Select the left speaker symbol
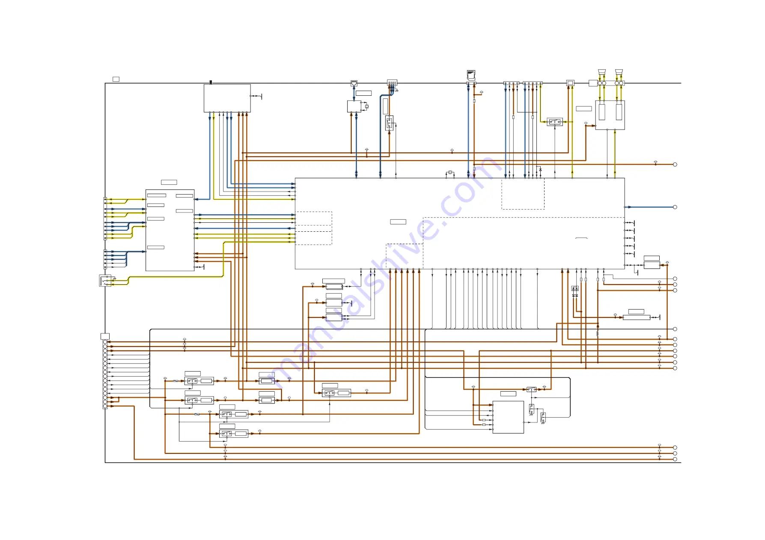Screen dimensions: 765x540 coord(602,72)
